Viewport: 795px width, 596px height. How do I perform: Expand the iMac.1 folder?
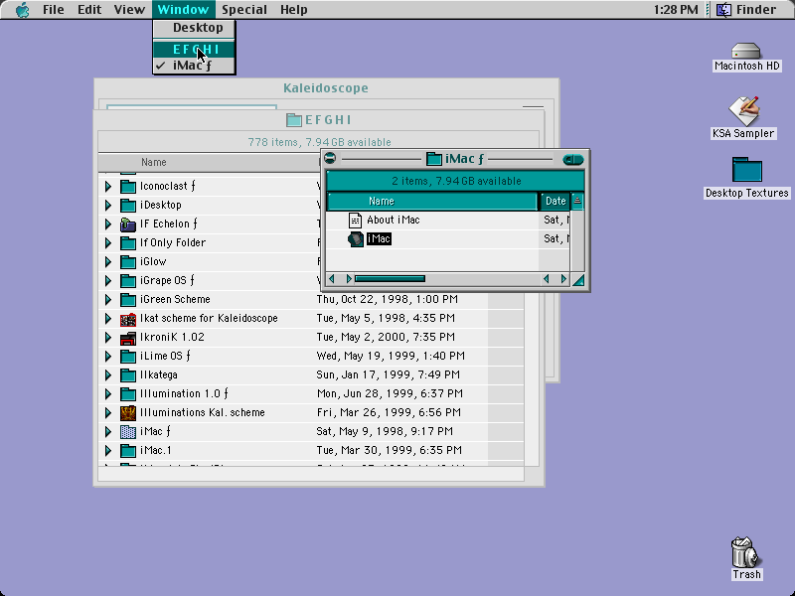pyautogui.click(x=108, y=451)
